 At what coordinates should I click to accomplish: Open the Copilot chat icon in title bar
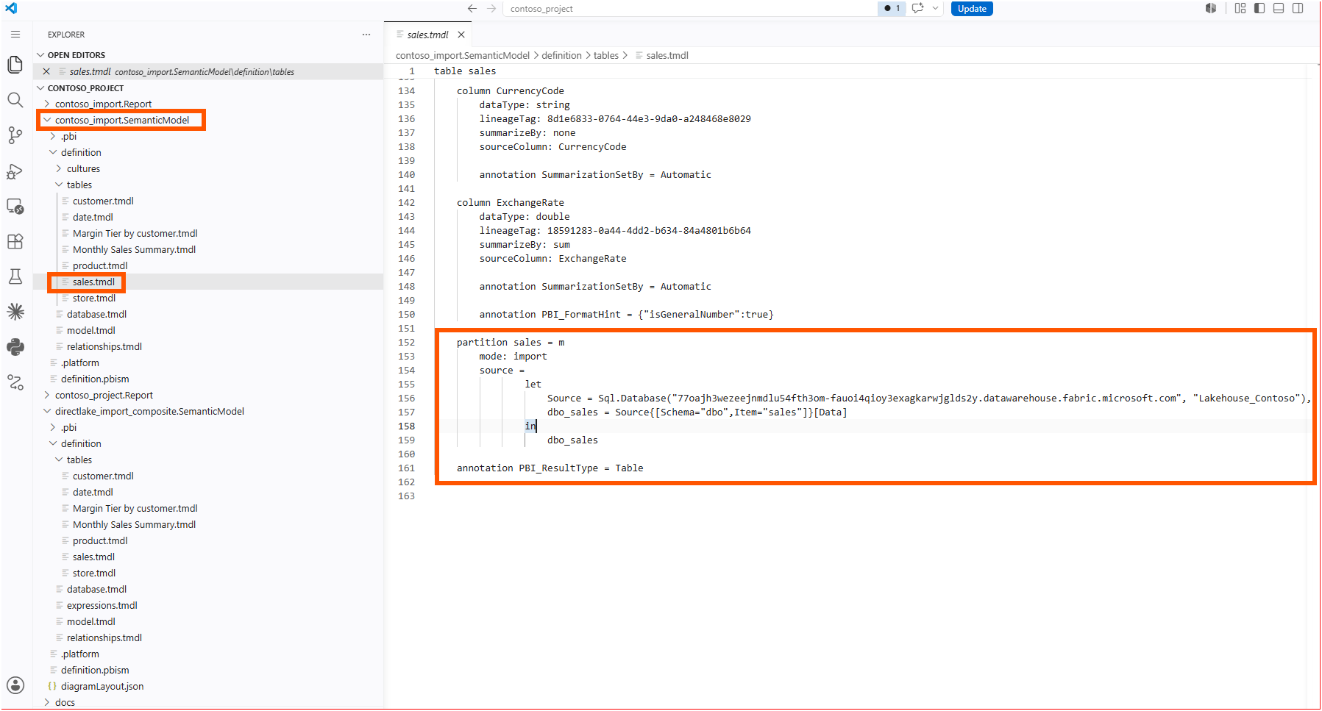[x=917, y=9]
